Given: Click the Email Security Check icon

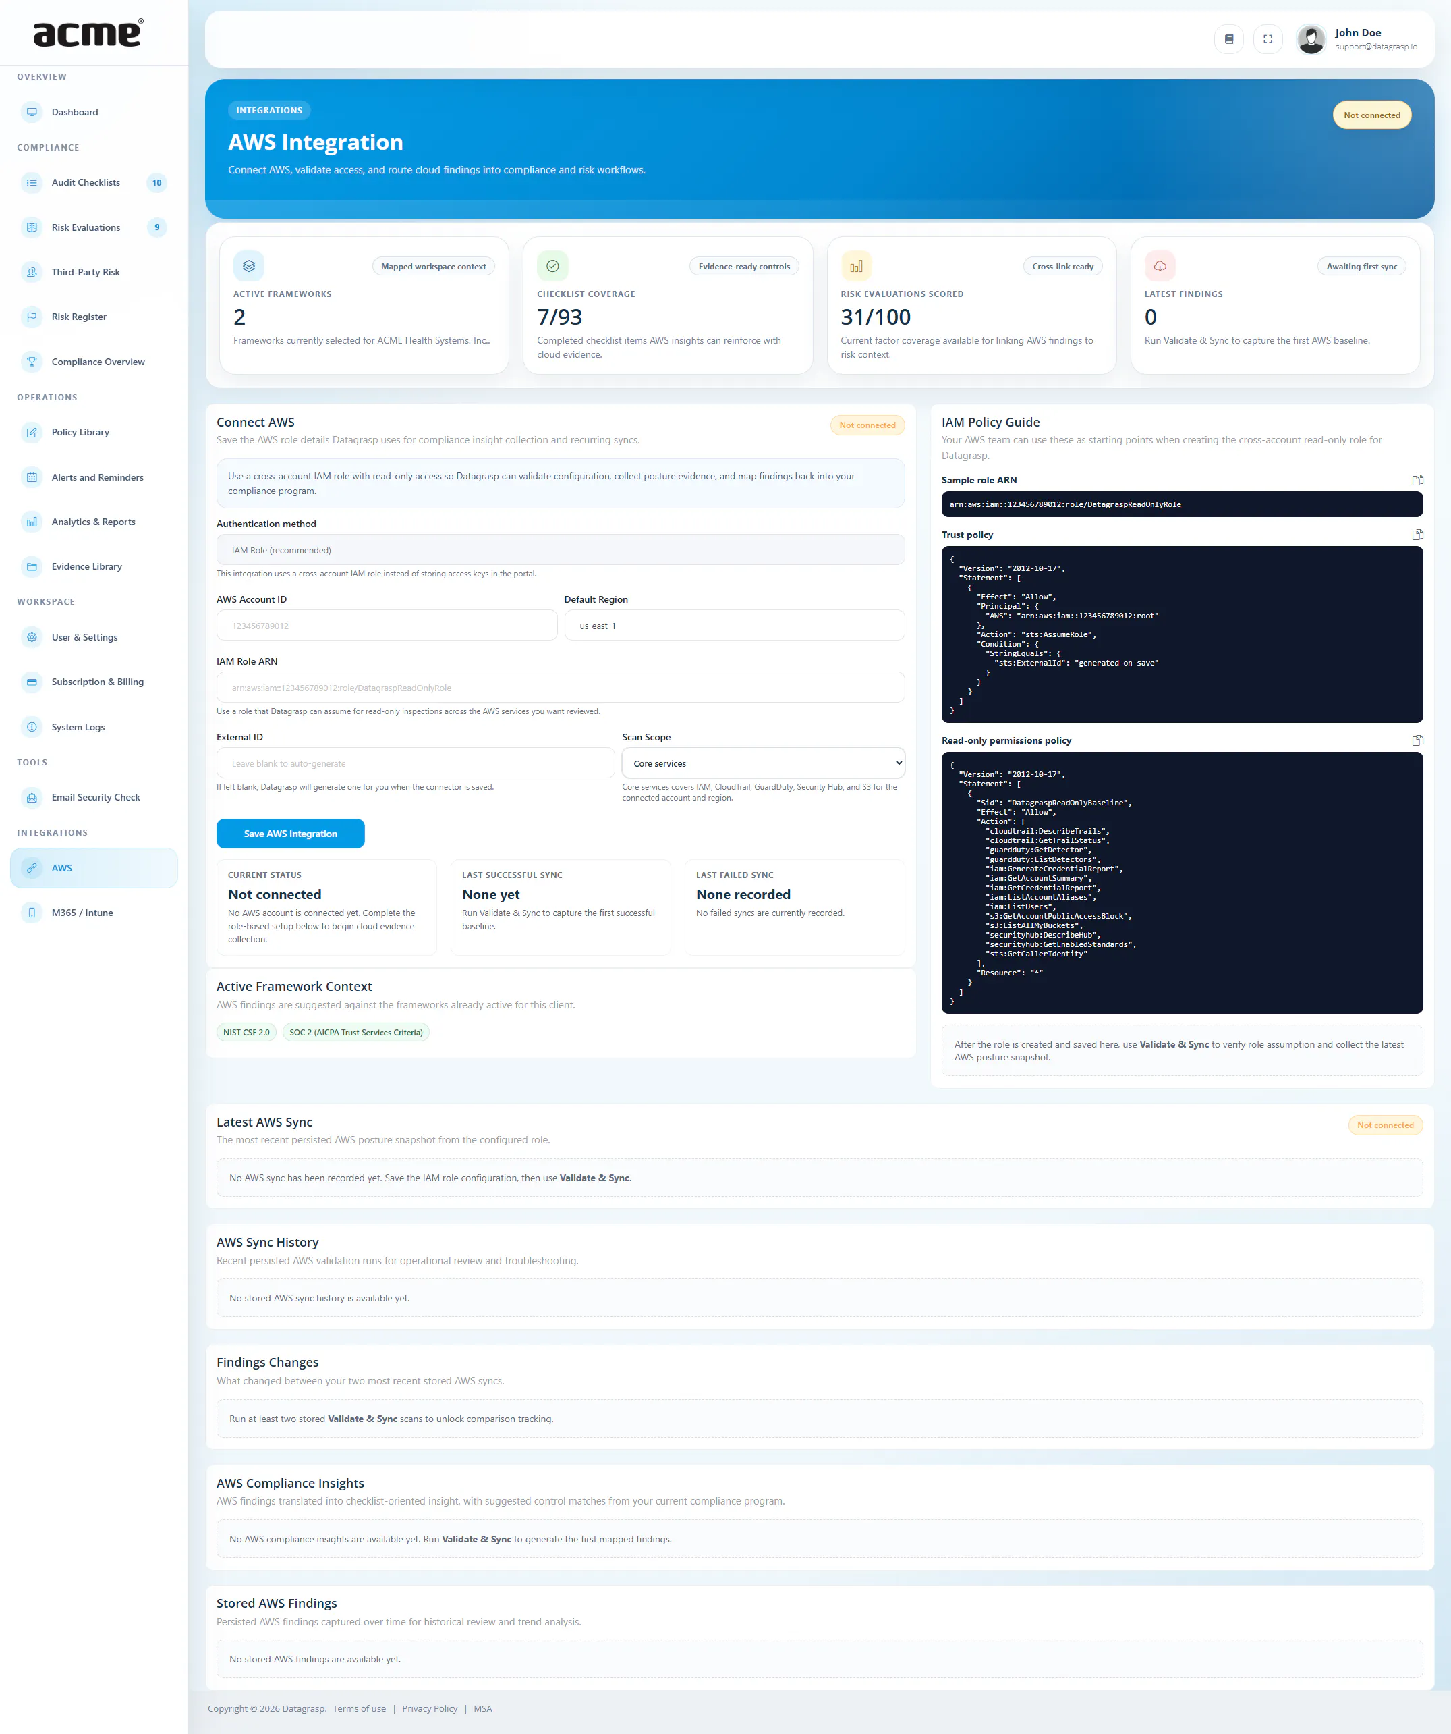Looking at the screenshot, I should pyautogui.click(x=31, y=797).
